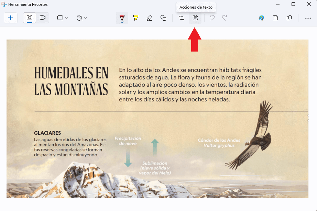Screen dimensions: 317x211
Task: Undo the last edit
Action: click(x=212, y=18)
